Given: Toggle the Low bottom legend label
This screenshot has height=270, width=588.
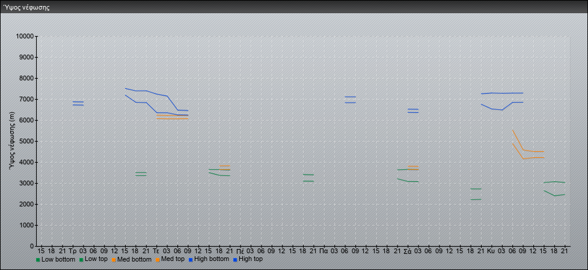Looking at the screenshot, I should (58, 259).
